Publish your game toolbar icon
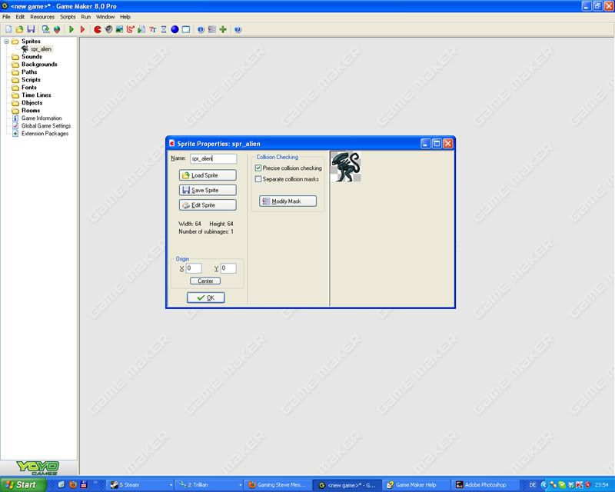This screenshot has width=615, height=492. (57, 29)
